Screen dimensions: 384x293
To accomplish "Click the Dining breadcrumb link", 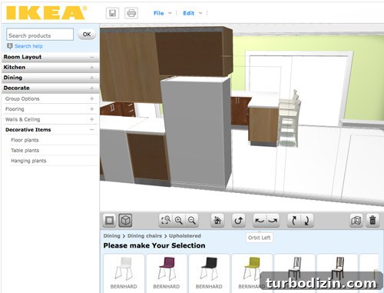I will pos(112,236).
